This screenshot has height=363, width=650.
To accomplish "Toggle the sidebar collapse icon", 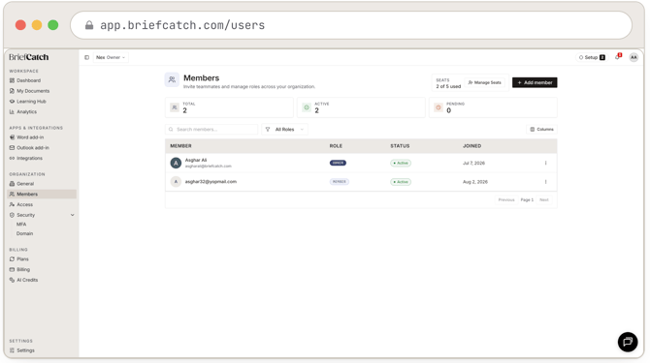I will point(86,57).
